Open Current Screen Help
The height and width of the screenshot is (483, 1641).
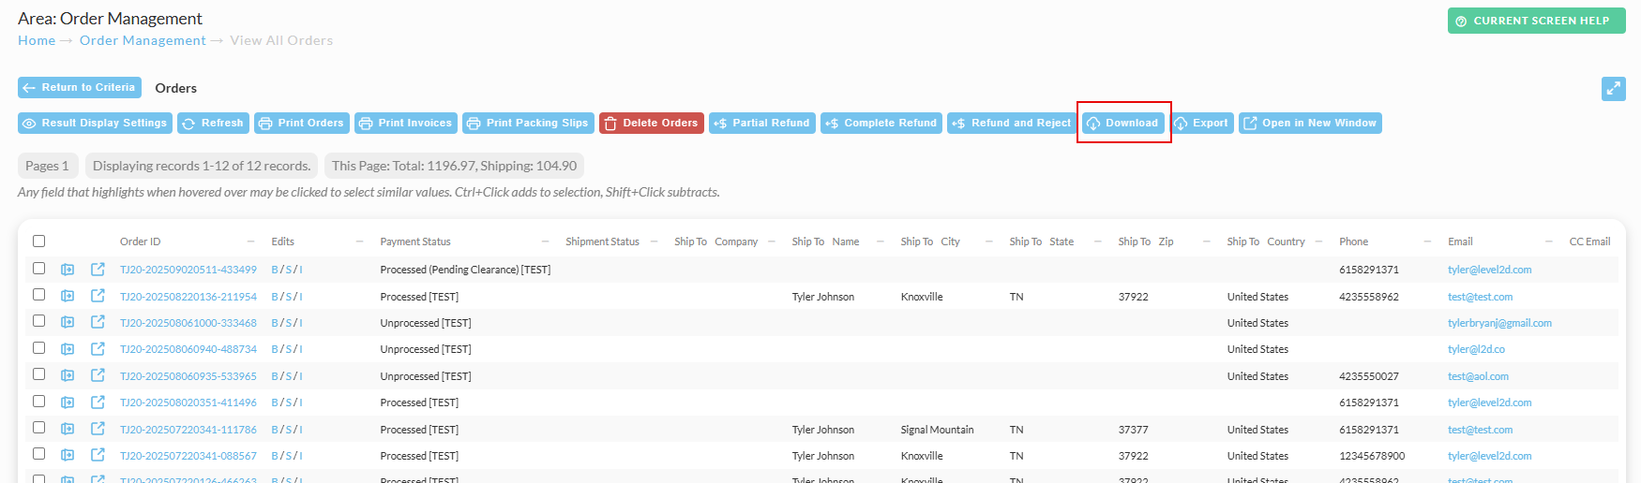click(x=1536, y=21)
